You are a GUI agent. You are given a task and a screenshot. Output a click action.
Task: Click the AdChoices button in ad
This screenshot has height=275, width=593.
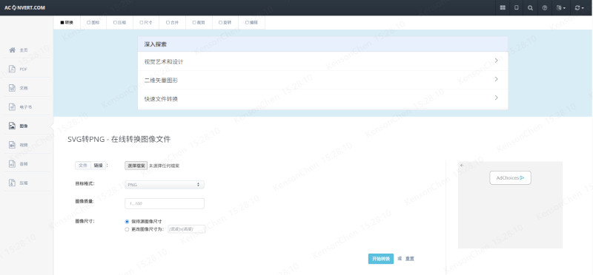[510, 177]
